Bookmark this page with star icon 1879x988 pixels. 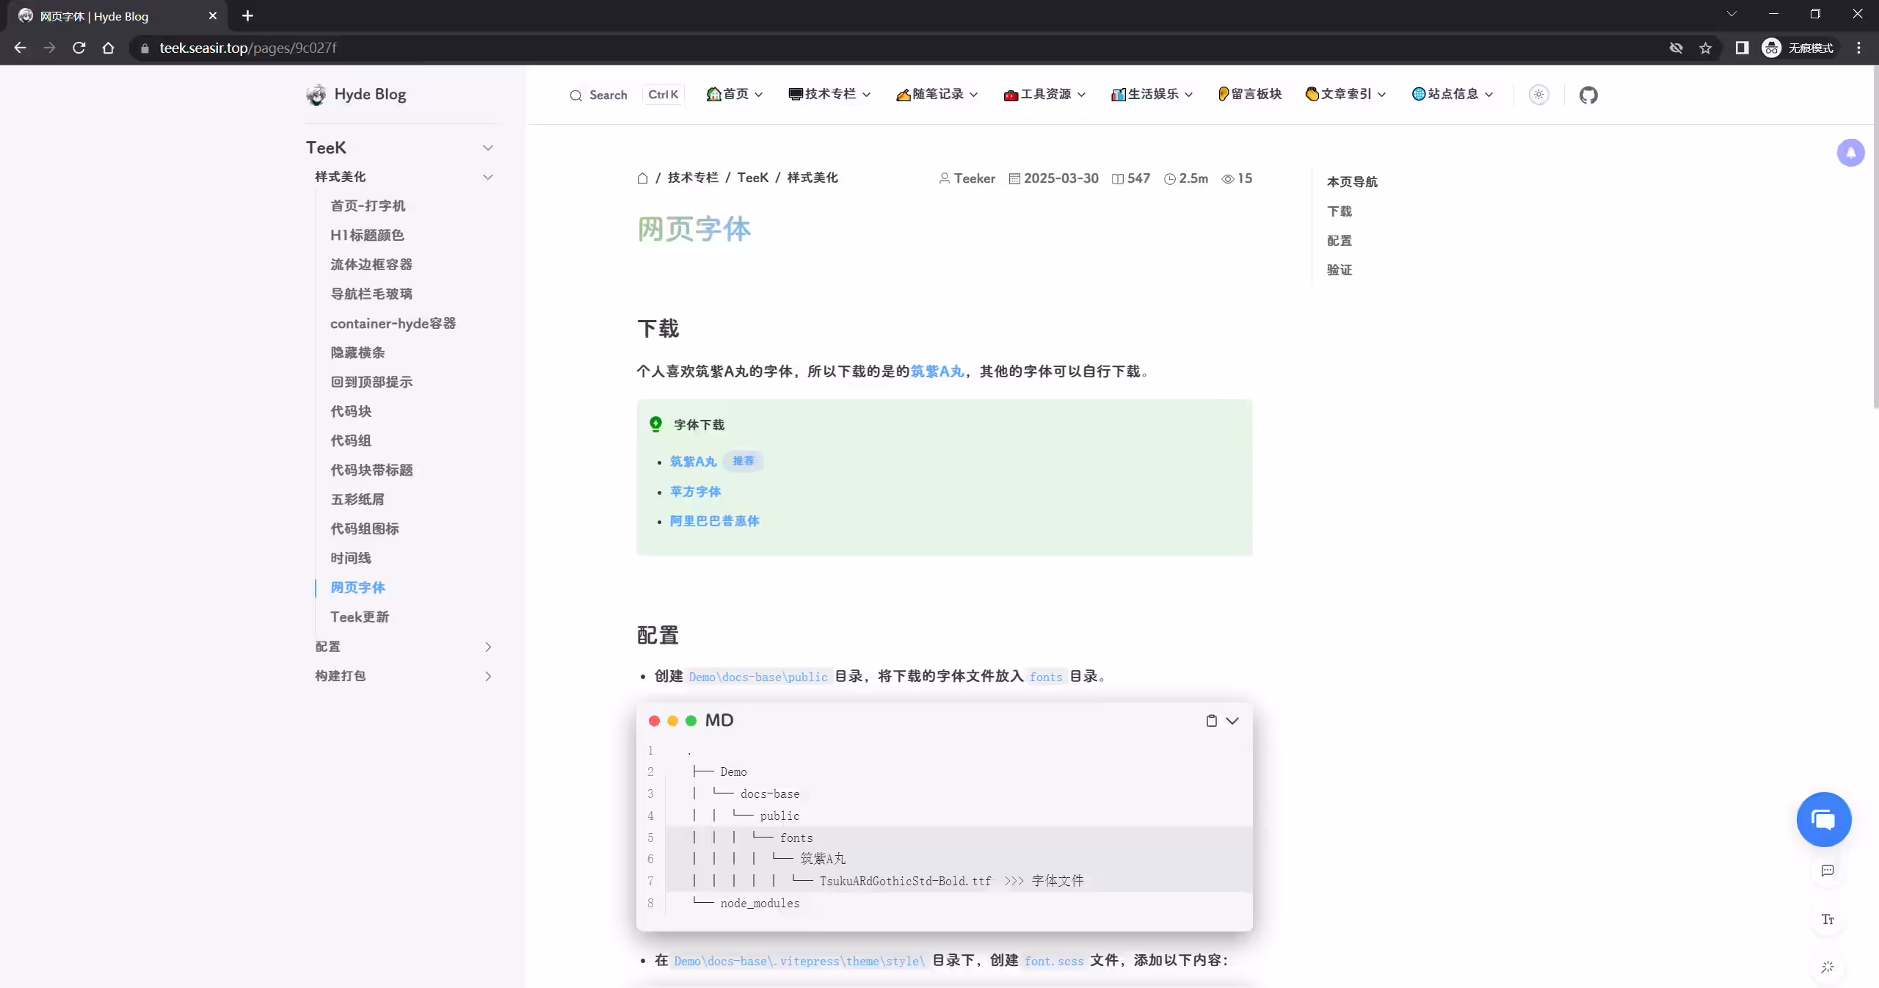[x=1705, y=48]
